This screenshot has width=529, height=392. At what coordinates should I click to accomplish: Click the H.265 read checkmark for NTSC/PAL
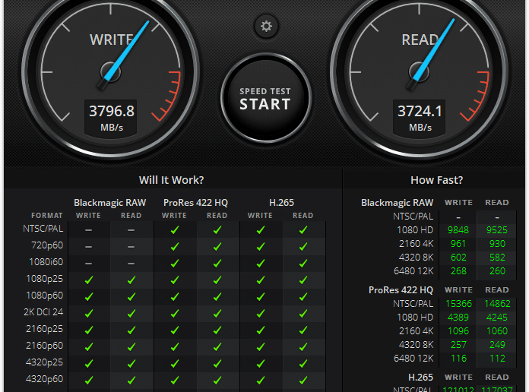click(303, 230)
